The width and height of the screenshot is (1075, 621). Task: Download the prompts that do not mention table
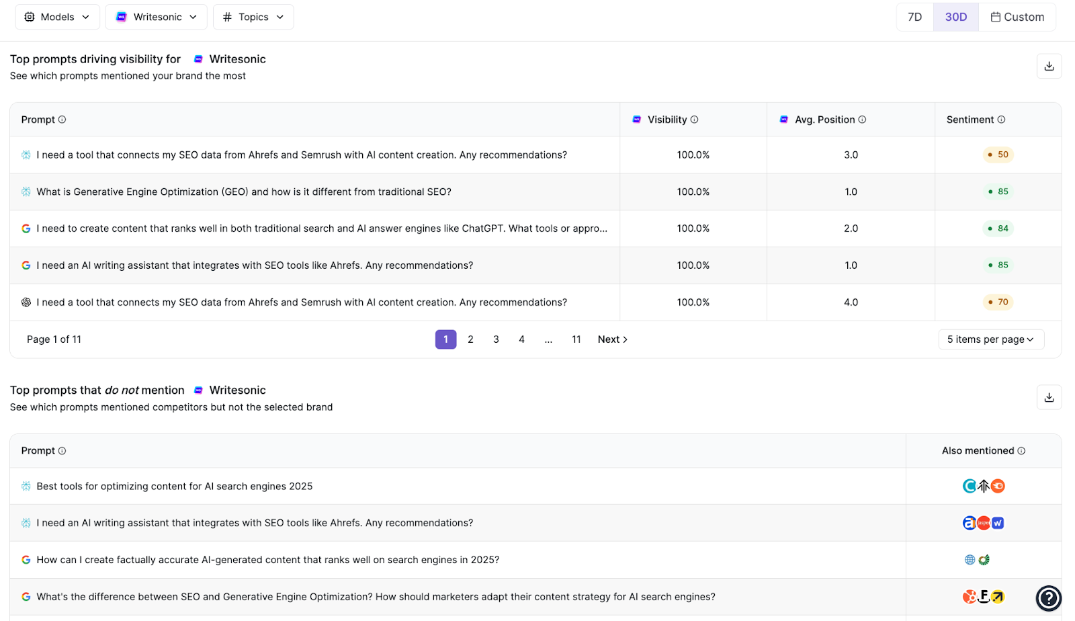tap(1049, 397)
